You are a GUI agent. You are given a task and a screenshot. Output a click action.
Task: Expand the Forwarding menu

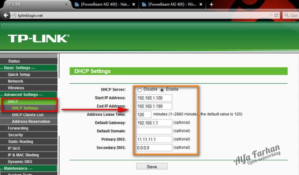(x=29, y=128)
